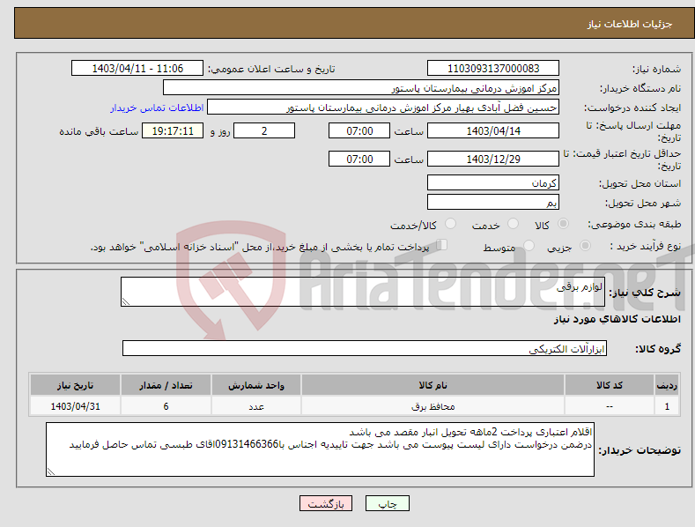The width and height of the screenshot is (695, 527).
Task: Click the نوع فرآیند خرید label
Action: (646, 246)
